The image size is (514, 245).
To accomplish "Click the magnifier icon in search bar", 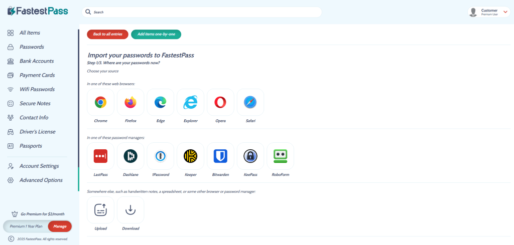I will [88, 12].
